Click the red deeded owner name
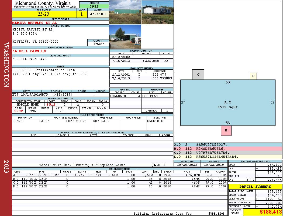 coord(34,23)
